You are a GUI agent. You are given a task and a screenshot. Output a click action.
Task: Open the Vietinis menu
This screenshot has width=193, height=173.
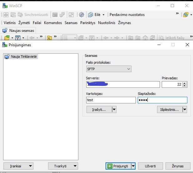point(10,23)
